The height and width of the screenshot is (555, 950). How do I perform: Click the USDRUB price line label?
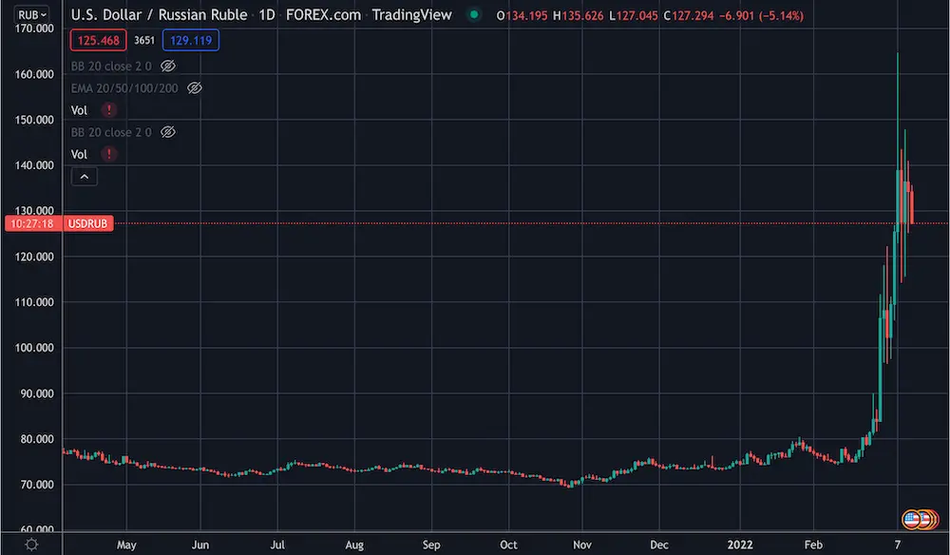pyautogui.click(x=87, y=223)
